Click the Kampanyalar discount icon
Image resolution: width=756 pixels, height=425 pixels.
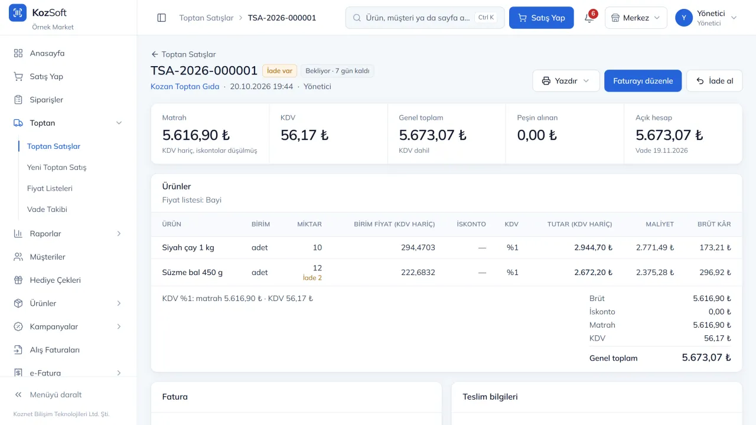click(18, 326)
